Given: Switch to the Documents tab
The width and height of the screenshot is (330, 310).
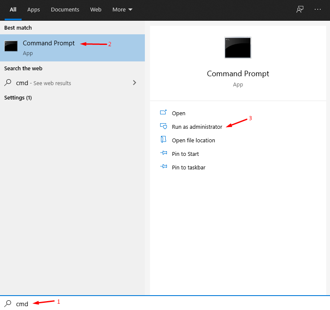Looking at the screenshot, I should point(65,9).
